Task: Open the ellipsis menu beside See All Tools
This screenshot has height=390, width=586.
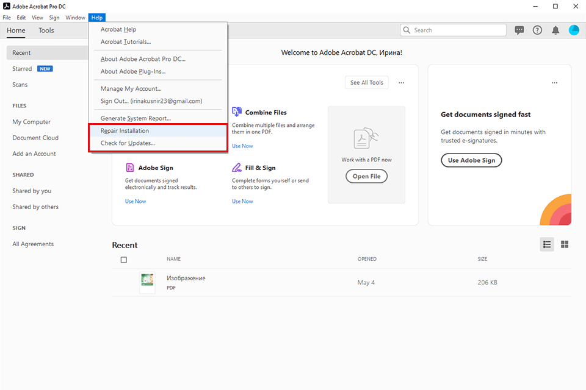Action: tap(401, 82)
